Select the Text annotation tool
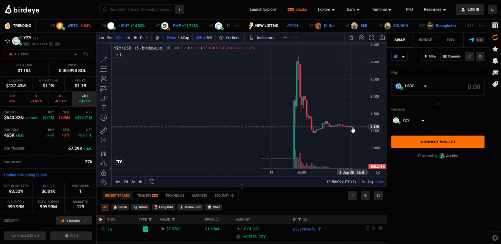Viewport: 501px width, 244px height. click(x=104, y=108)
